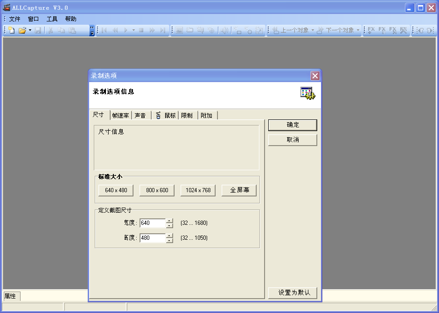Screen dimensions: 439x313
Task: Switch to the 鼠标 tab
Action: point(166,116)
